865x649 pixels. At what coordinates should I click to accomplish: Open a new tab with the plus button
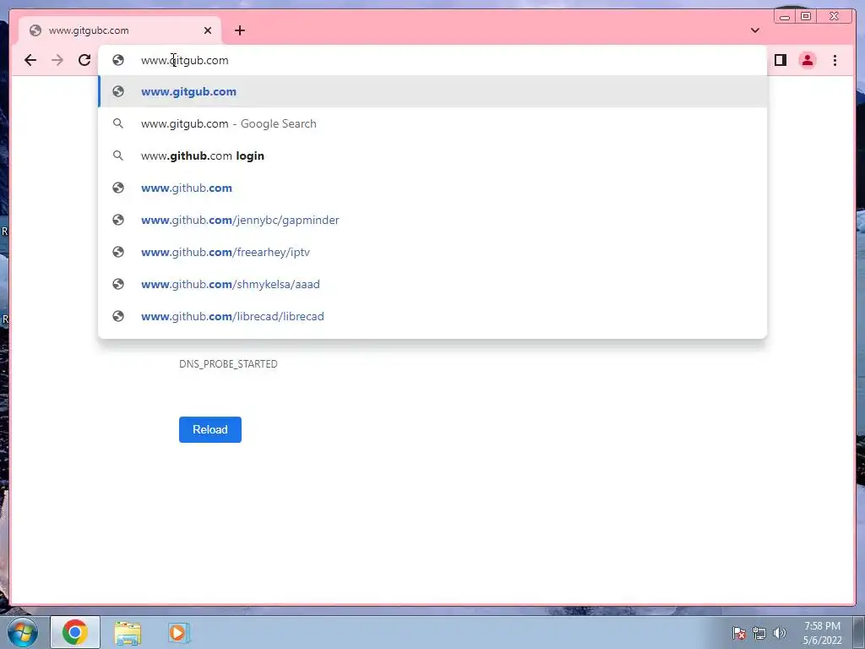[x=239, y=30]
